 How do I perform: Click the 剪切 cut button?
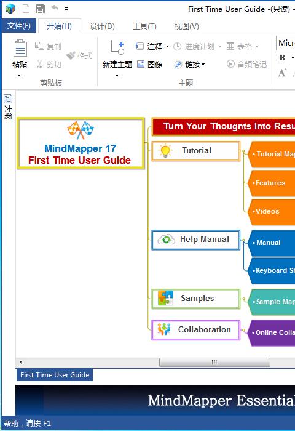pos(49,64)
